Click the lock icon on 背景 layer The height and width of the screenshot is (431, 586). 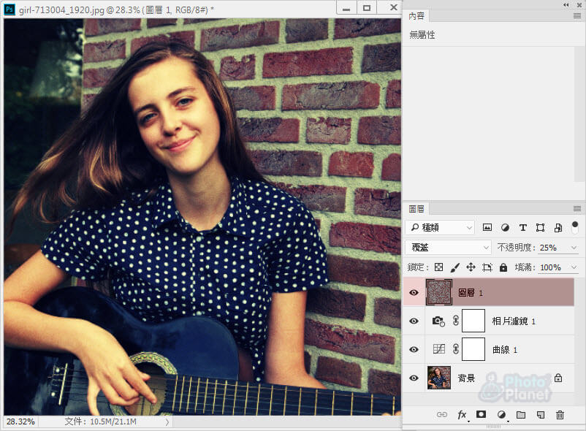click(558, 378)
